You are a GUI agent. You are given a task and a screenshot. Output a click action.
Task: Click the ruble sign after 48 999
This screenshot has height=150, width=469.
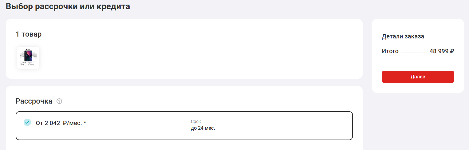[x=452, y=51]
